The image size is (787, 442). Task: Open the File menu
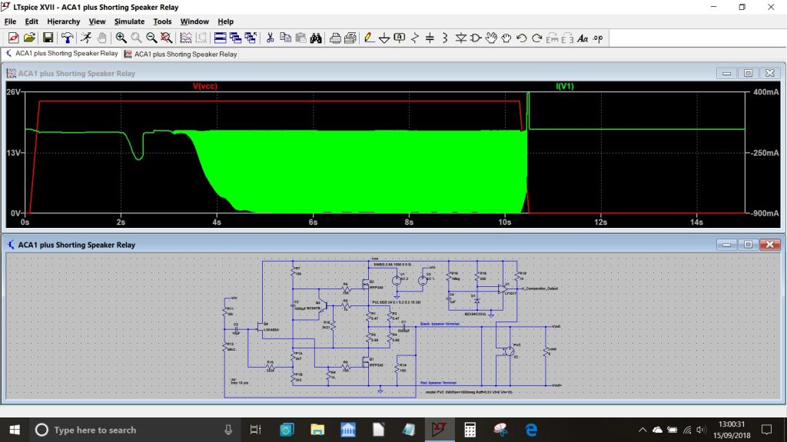pos(10,21)
